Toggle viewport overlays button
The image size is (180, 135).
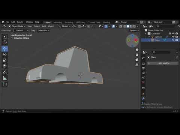tap(113, 26)
